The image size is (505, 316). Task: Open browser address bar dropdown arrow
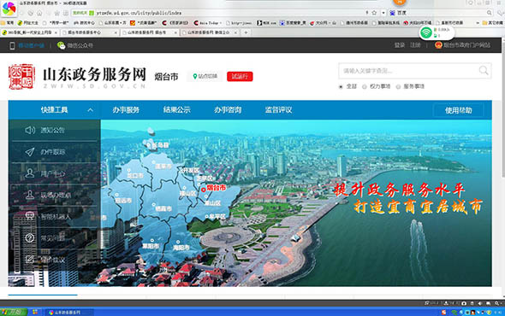tap(383, 13)
